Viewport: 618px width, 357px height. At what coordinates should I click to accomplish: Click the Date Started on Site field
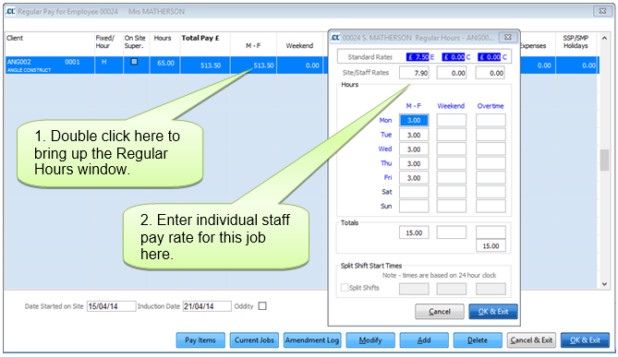112,306
